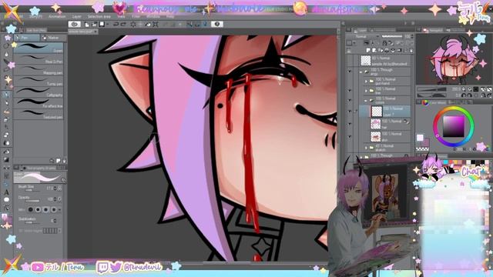Adjust the layer opacity slider
The width and height of the screenshot is (493, 277).
click(392, 37)
